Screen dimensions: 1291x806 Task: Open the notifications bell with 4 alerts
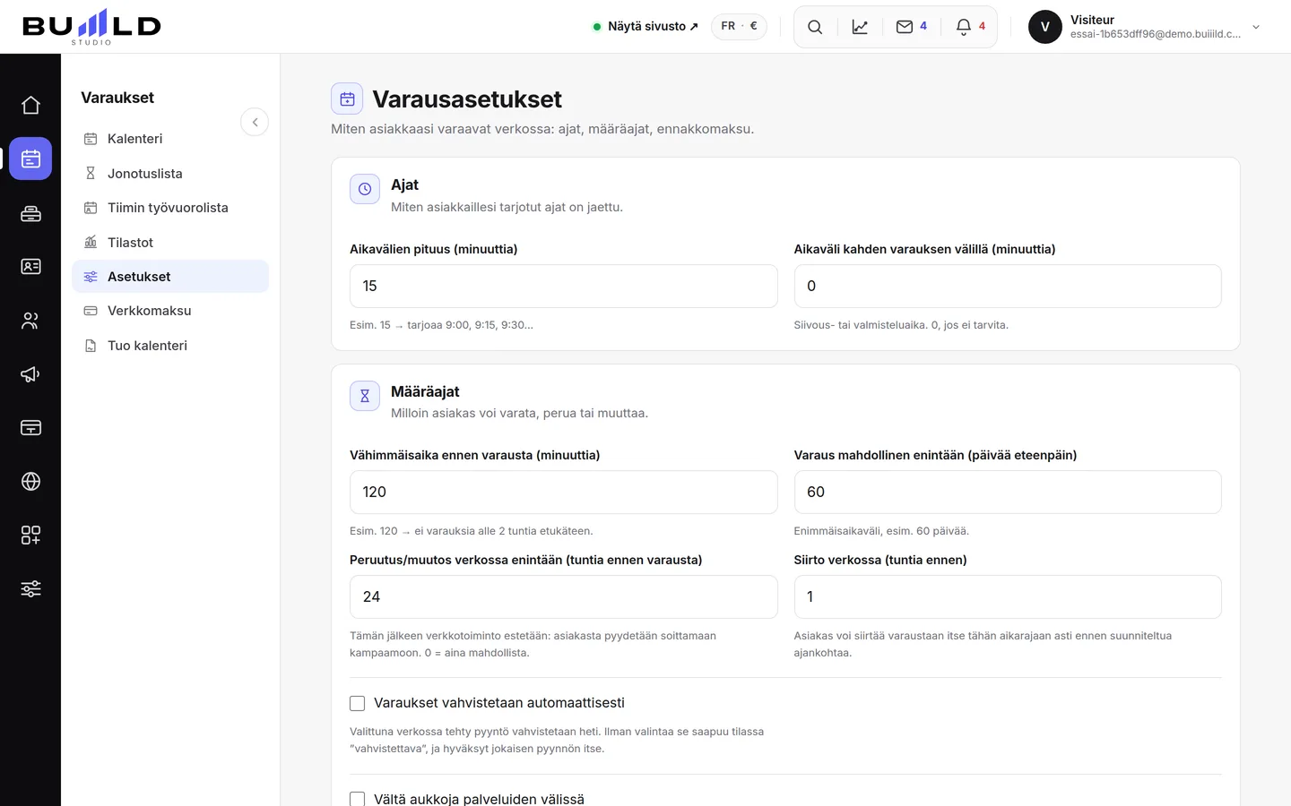[971, 27]
